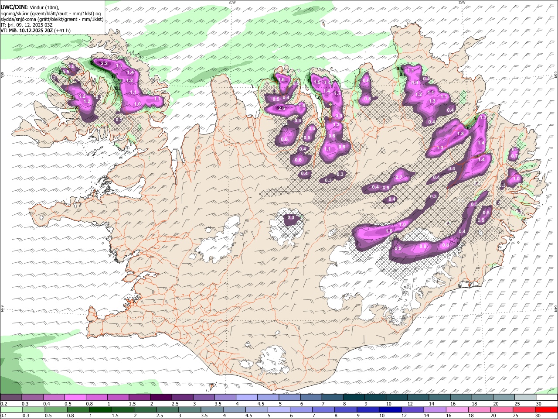Pick lower legend darkest green swatch 1 to 1.5
The image size is (558, 419).
click(100, 409)
